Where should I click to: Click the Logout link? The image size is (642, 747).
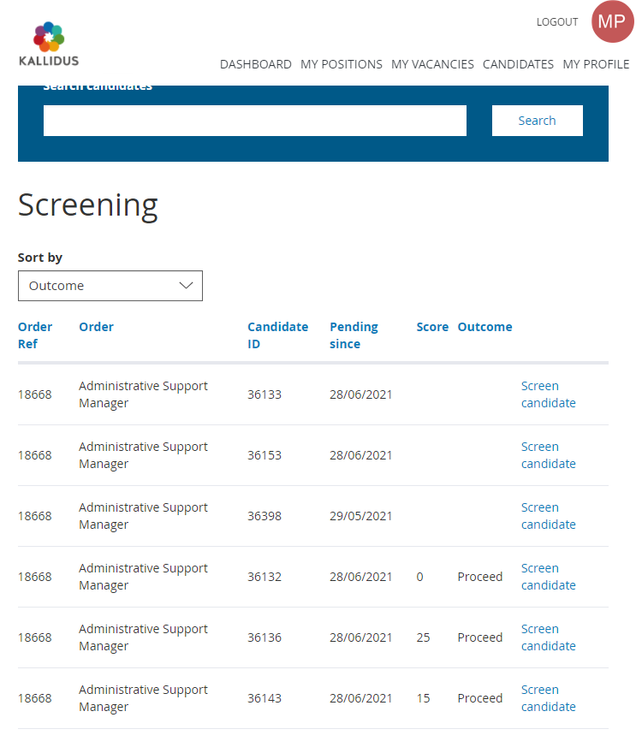(x=557, y=22)
